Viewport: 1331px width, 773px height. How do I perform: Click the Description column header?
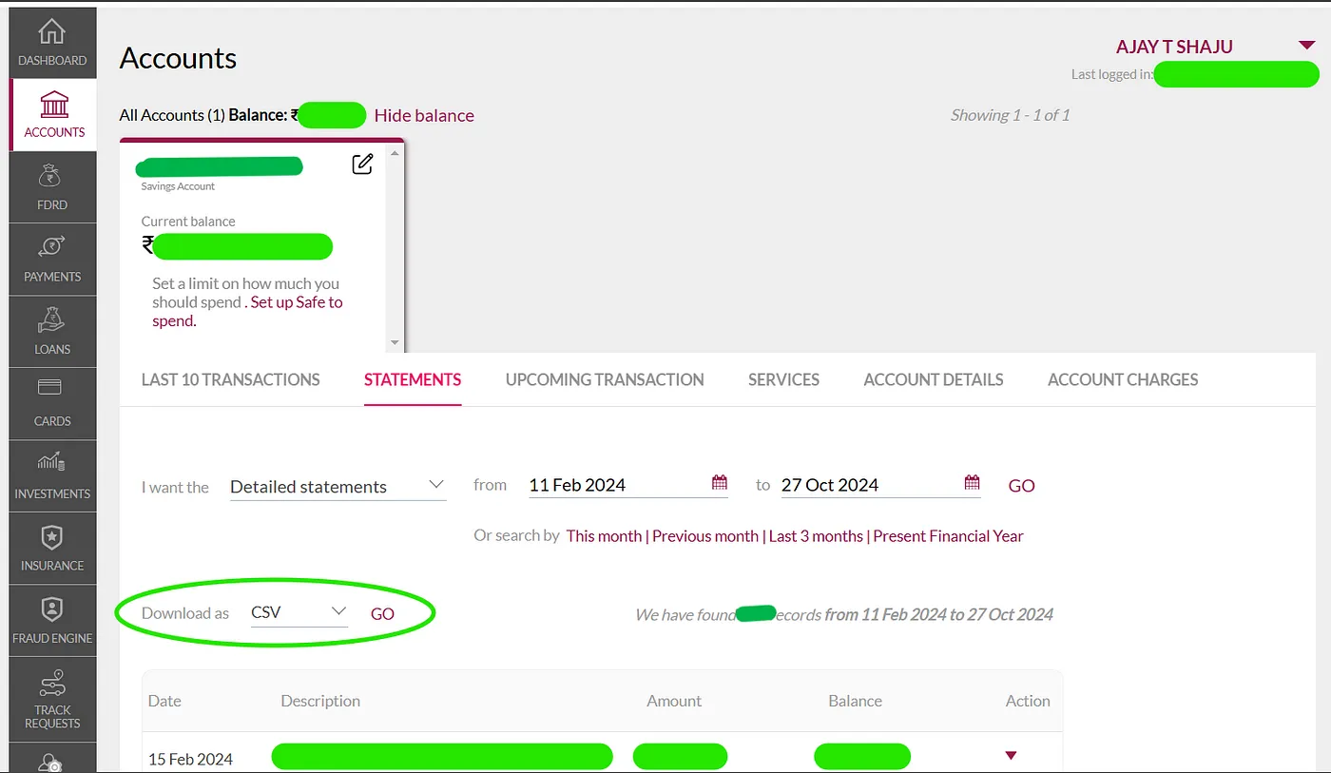[320, 701]
